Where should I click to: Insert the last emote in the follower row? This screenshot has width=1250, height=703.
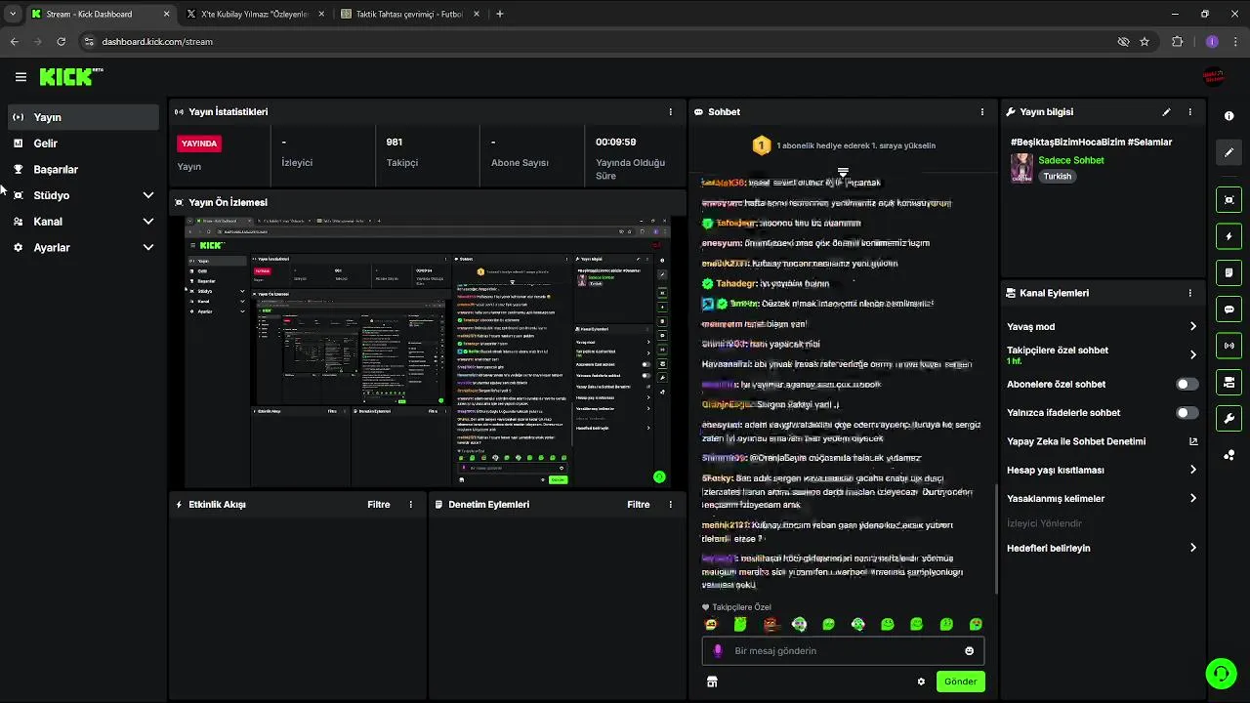click(x=976, y=625)
